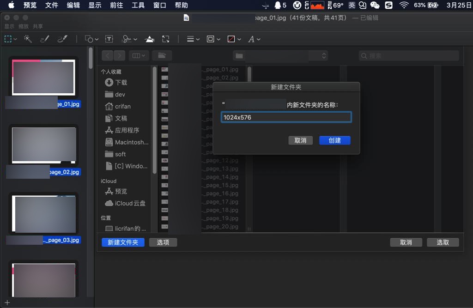Click the 选项 button
The height and width of the screenshot is (308, 473).
pyautogui.click(x=163, y=242)
